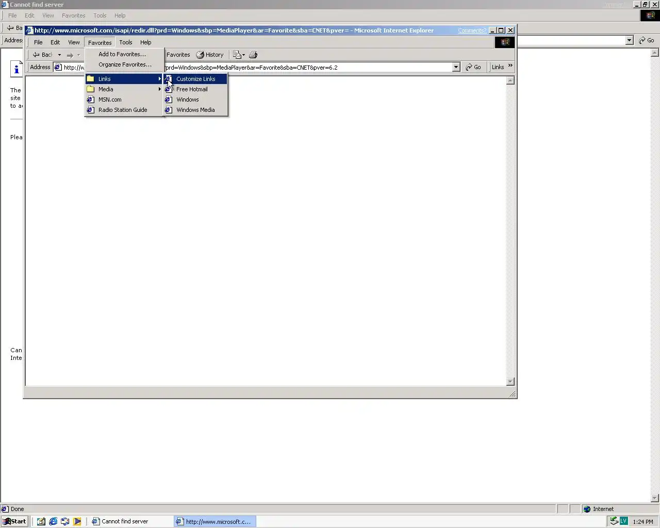Click the address bar page icon
This screenshot has height=528, width=660.
(x=58, y=67)
